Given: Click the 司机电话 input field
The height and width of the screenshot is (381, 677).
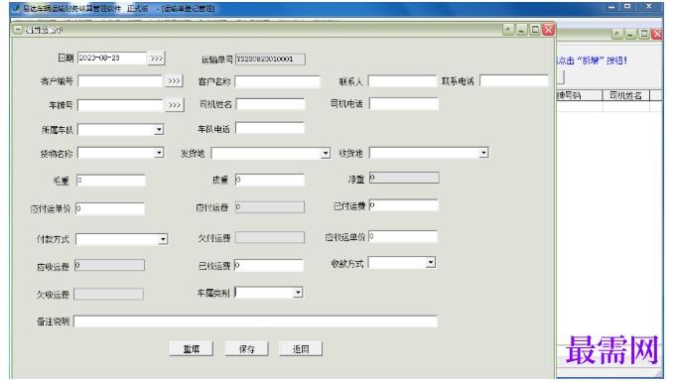Looking at the screenshot, I should pos(404,103).
